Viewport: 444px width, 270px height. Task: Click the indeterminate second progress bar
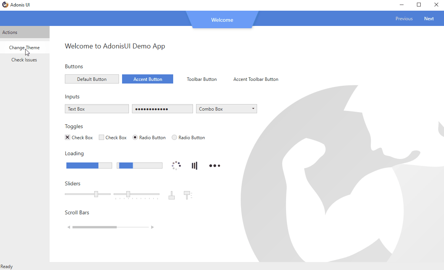pos(140,166)
